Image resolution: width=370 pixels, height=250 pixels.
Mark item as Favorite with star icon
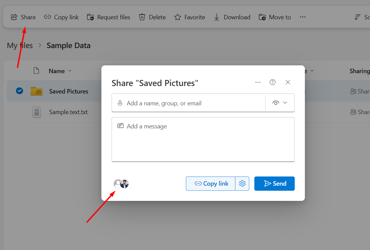coord(178,17)
